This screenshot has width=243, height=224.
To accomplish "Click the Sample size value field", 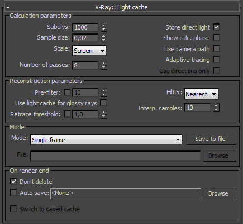I will pos(85,38).
